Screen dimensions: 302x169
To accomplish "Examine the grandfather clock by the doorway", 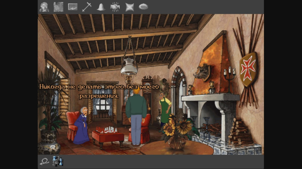I will point(148,99).
